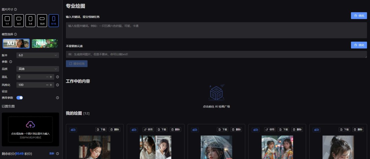This screenshot has height=159, width=370.
Task: Download the single transparent umbrella image
Action: pyautogui.click(x=223, y=130)
